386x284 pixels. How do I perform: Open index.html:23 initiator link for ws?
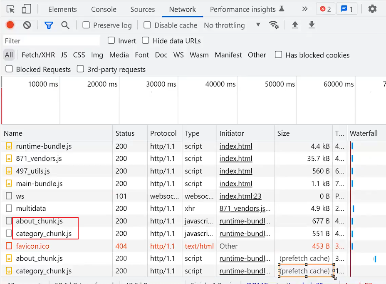point(240,196)
